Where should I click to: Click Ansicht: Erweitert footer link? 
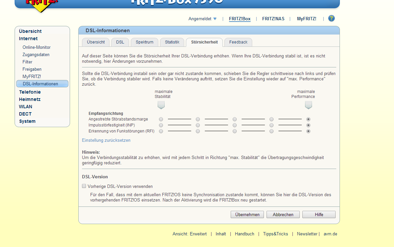coord(190,234)
